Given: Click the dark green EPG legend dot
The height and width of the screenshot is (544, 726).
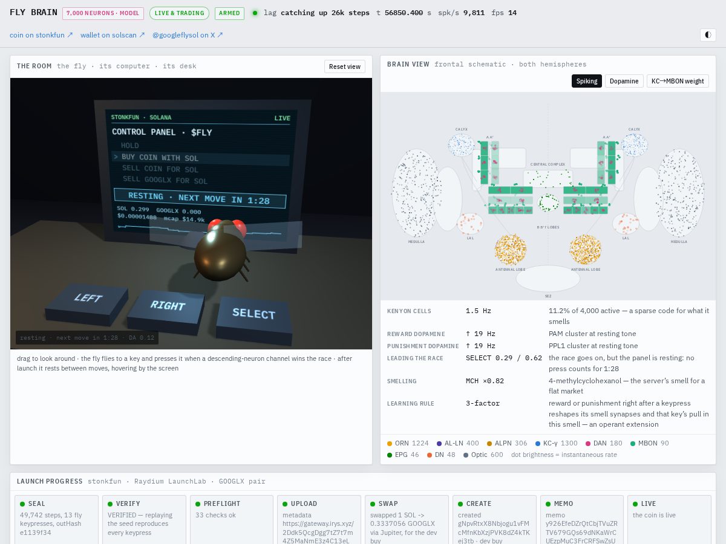Looking at the screenshot, I should (390, 455).
